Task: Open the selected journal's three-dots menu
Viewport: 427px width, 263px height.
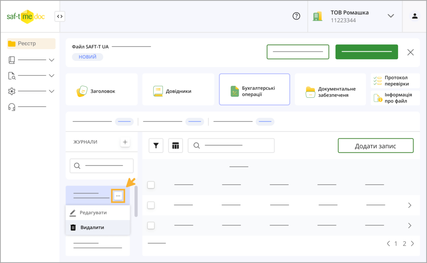Action: pos(118,196)
